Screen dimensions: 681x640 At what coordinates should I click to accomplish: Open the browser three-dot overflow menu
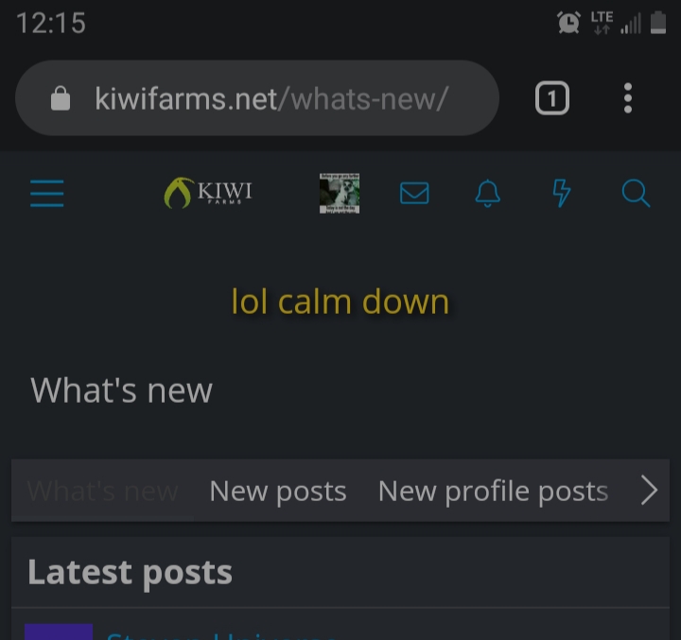coord(628,98)
